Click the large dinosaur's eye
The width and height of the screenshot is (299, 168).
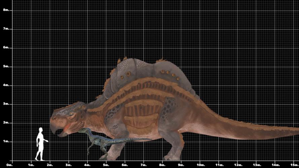point(72,114)
